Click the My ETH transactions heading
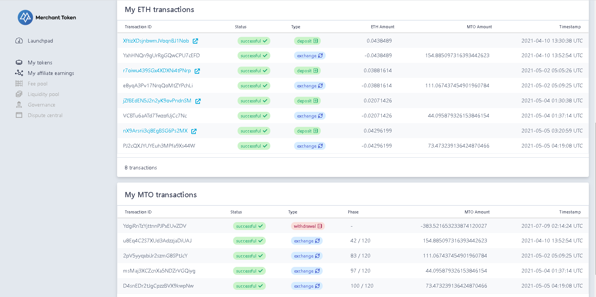 coord(160,9)
